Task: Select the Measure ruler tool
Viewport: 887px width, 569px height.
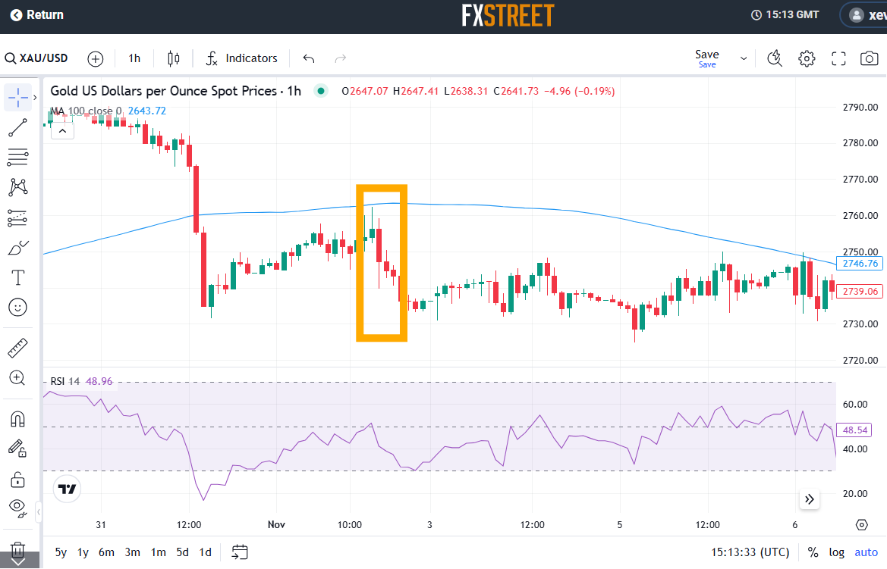Action: pyautogui.click(x=17, y=347)
